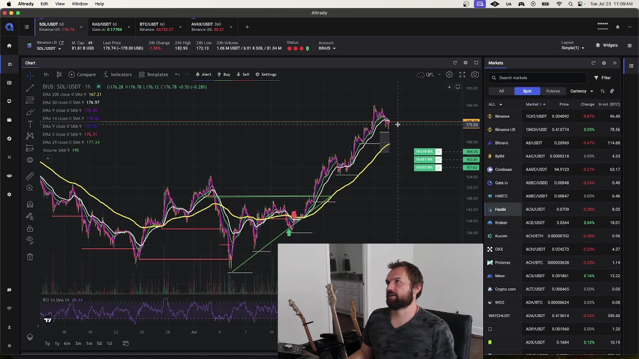Open the chart object tree layers icon
Image resolution: width=639 pixels, height=359 pixels.
coord(30,338)
